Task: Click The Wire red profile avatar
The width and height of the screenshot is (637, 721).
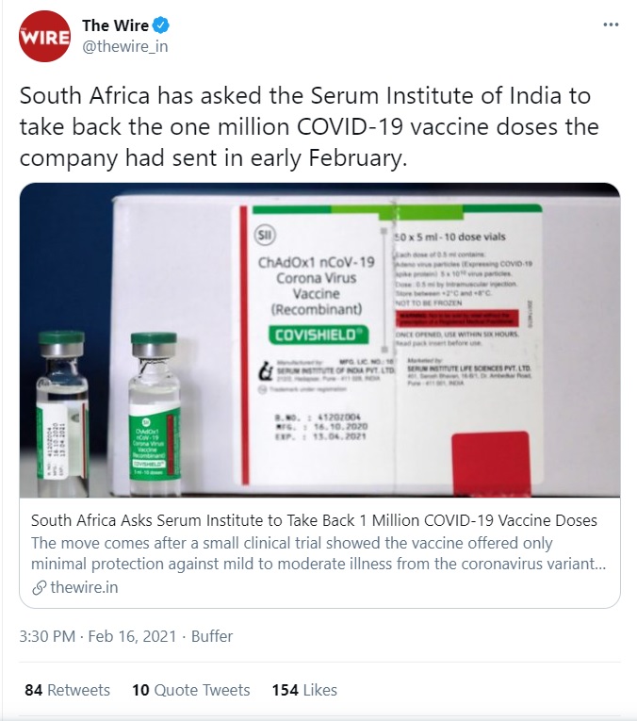Action: [45, 36]
